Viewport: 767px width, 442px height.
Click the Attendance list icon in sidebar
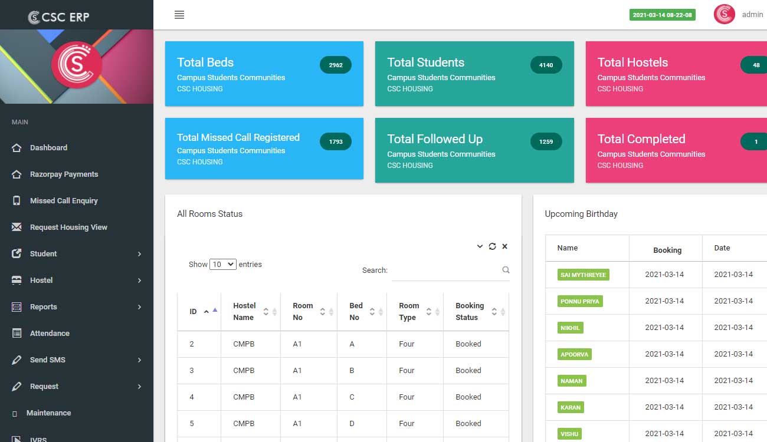click(17, 333)
